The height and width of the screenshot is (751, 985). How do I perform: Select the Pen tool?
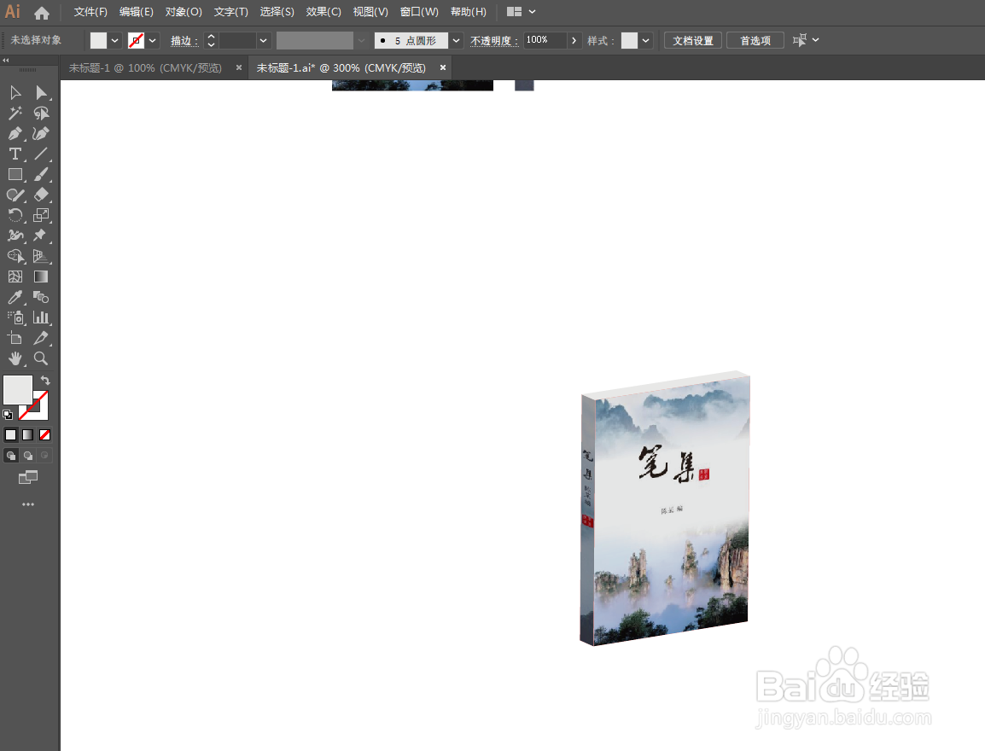[15, 133]
